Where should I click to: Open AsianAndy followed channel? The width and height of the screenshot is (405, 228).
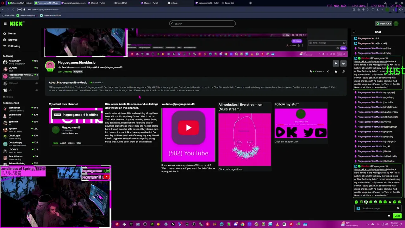click(x=20, y=62)
